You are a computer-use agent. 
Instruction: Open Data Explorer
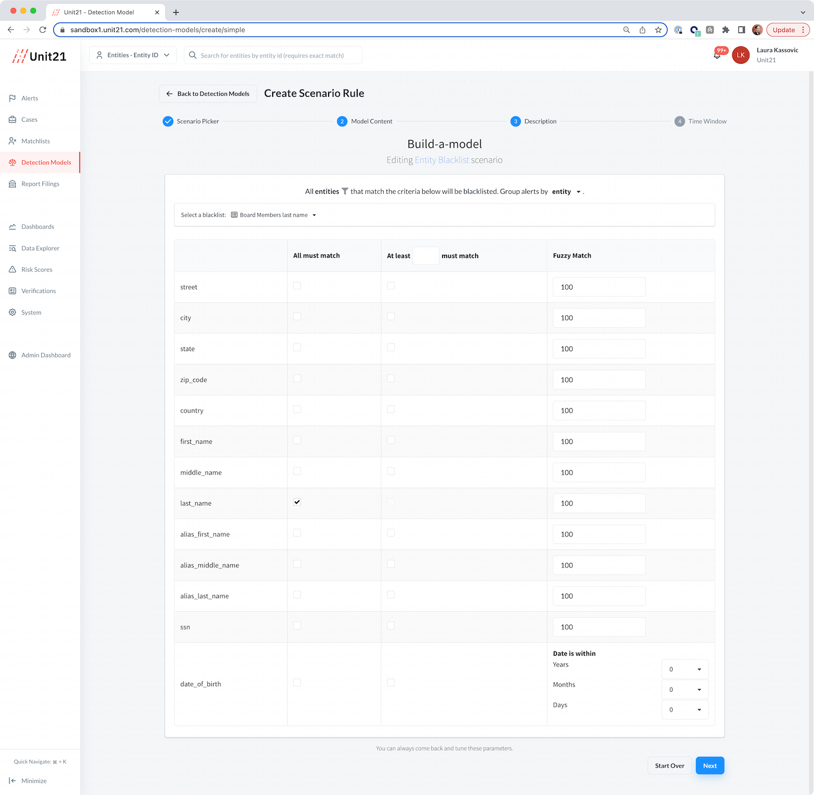click(40, 248)
